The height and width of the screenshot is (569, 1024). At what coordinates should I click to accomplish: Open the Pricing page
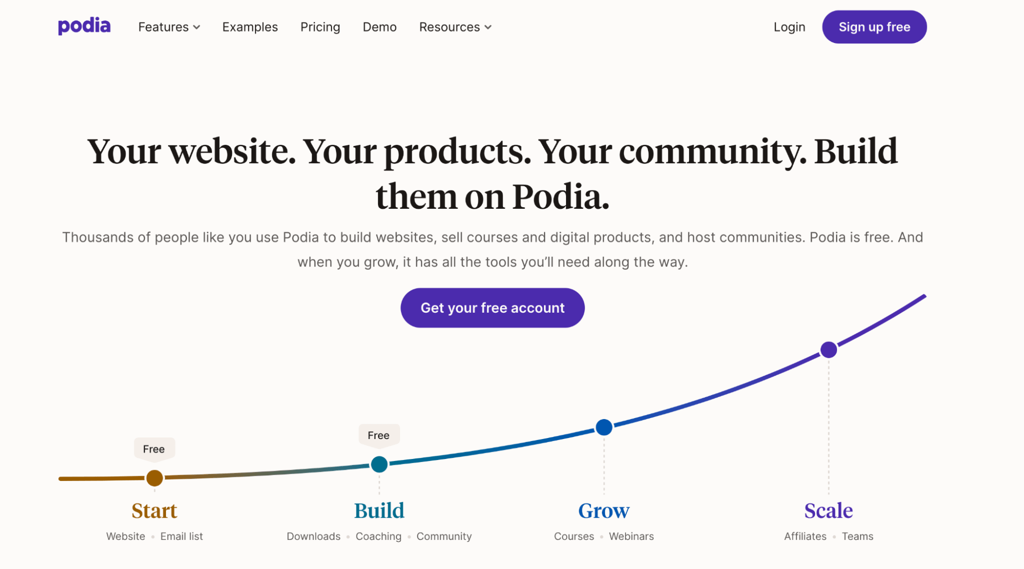320,27
